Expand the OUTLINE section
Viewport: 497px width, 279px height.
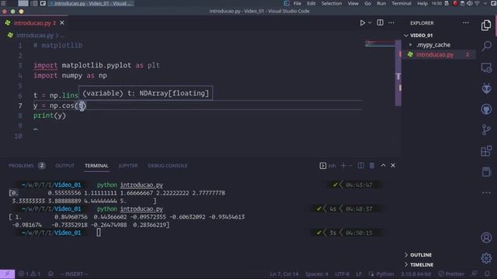[421, 255]
